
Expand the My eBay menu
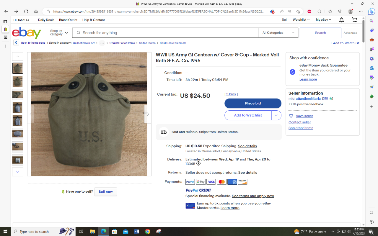pos(323,20)
